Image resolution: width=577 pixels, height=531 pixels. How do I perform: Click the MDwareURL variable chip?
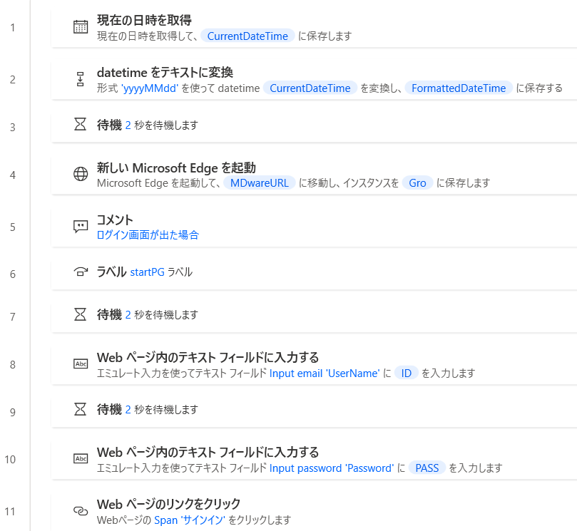pyautogui.click(x=260, y=182)
